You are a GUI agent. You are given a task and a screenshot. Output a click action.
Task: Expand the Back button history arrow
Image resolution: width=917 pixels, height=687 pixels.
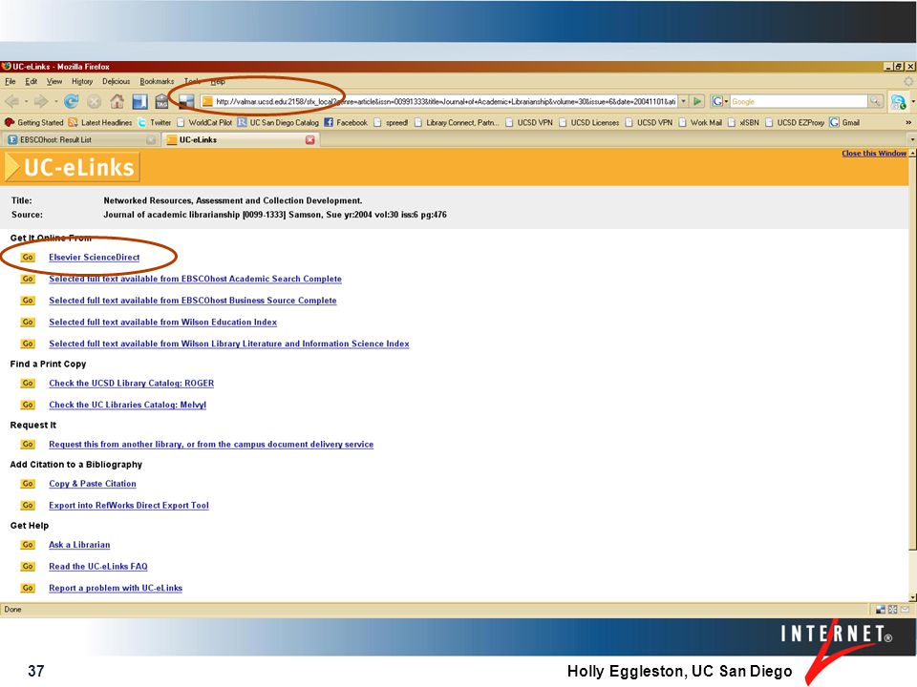point(26,102)
